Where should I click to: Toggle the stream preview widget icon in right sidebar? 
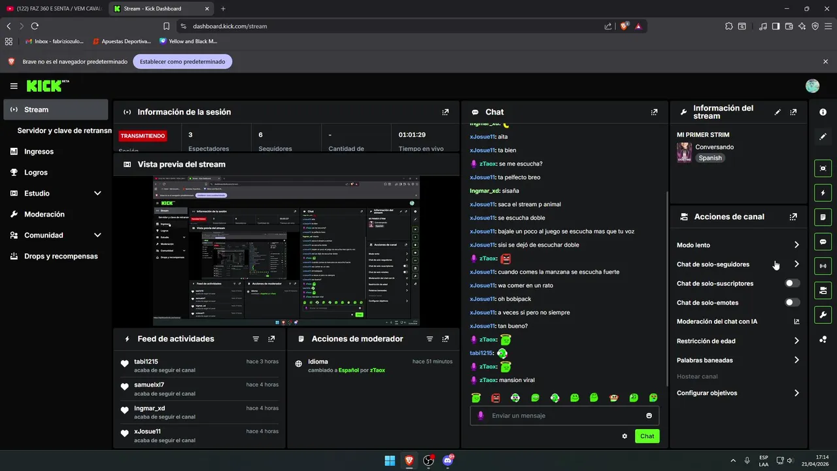point(823,169)
